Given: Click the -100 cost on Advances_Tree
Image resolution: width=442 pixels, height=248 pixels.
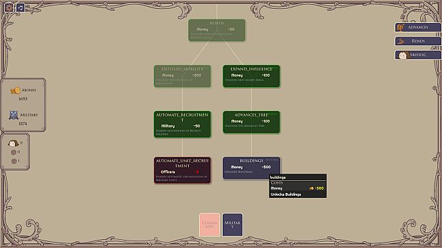Looking at the screenshot, I should 265,121.
